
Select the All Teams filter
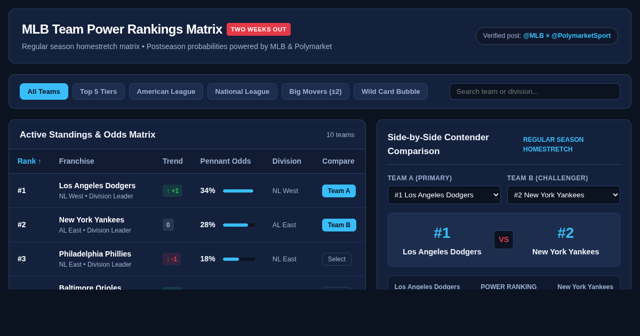(44, 91)
